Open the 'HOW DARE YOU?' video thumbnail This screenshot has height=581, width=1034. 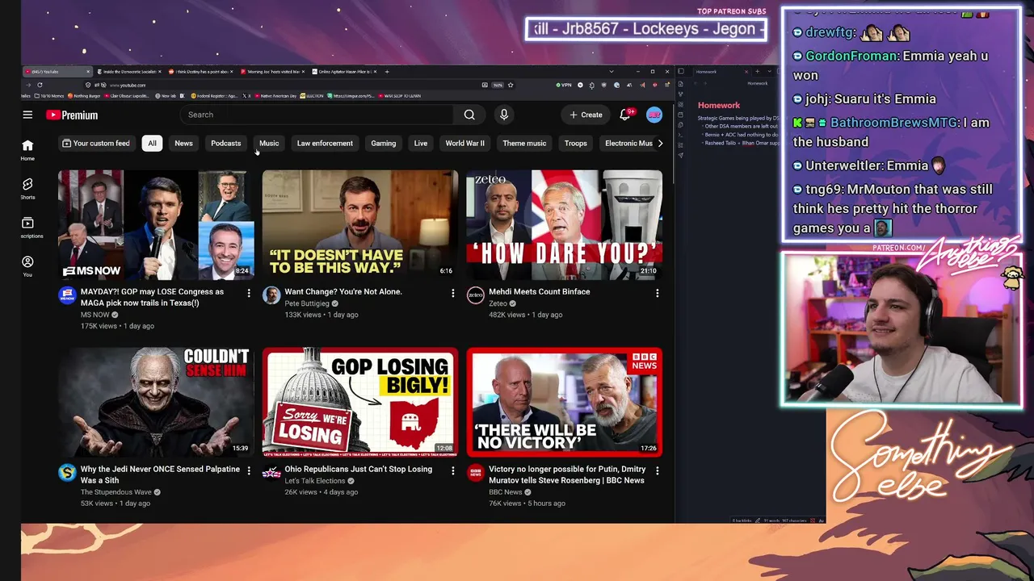pyautogui.click(x=564, y=225)
